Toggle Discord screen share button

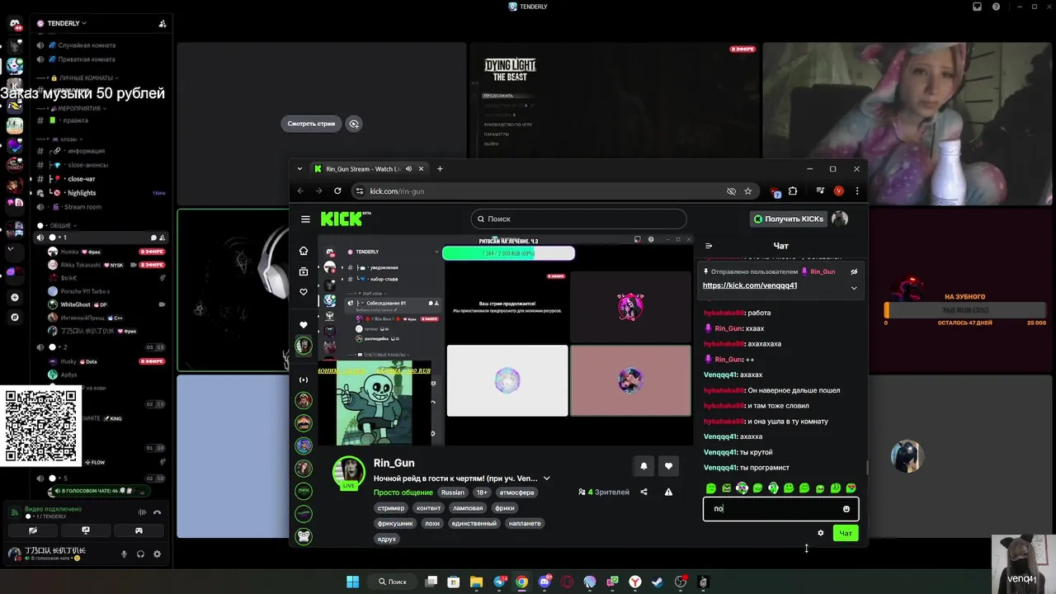86,530
